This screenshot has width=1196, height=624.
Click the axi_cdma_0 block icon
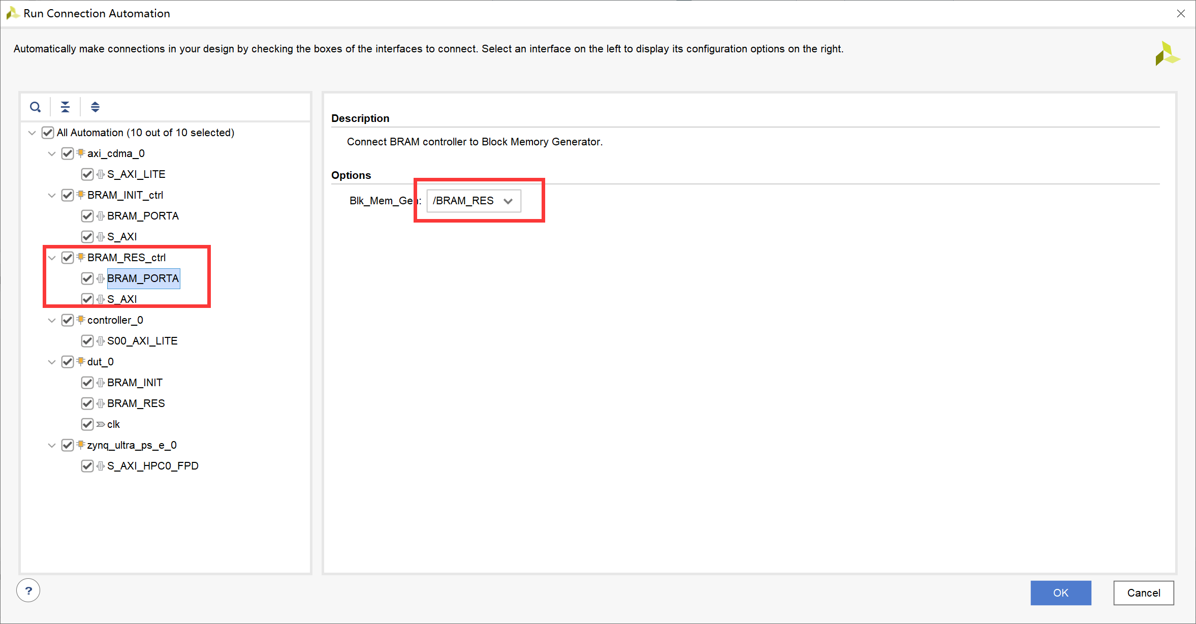point(81,153)
